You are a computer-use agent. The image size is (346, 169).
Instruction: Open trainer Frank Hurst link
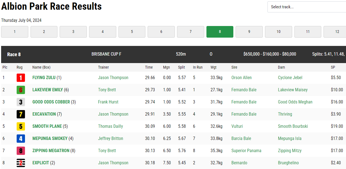[108, 102]
